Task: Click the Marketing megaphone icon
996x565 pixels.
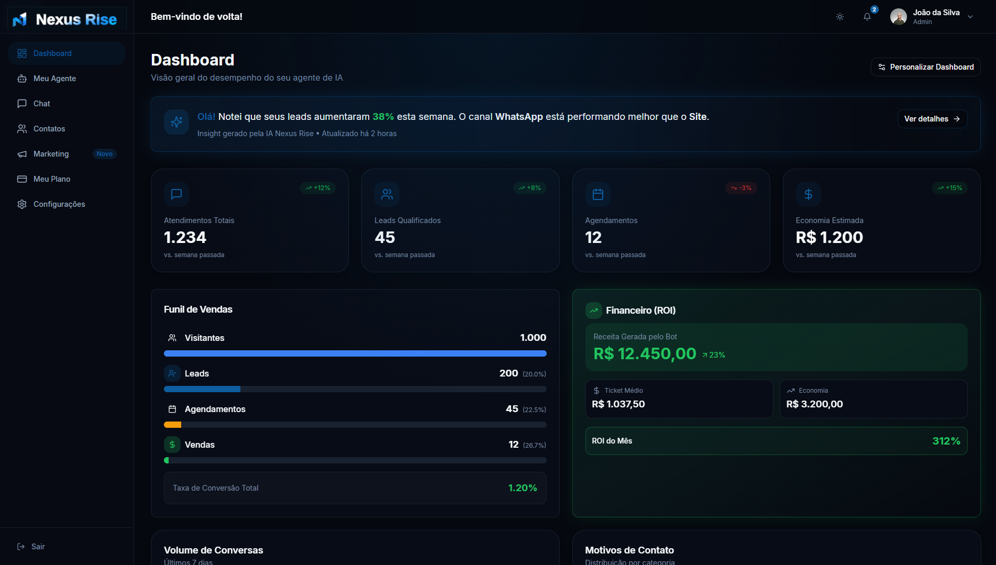Action: [22, 154]
